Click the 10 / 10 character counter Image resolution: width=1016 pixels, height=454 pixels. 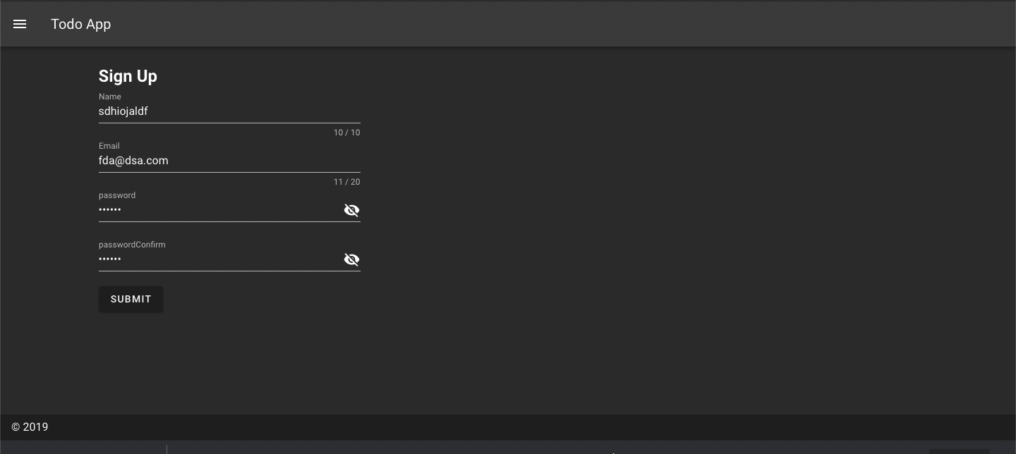click(x=346, y=133)
